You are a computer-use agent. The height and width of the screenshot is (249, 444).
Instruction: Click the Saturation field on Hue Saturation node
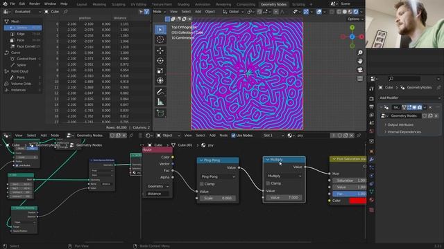click(349, 181)
